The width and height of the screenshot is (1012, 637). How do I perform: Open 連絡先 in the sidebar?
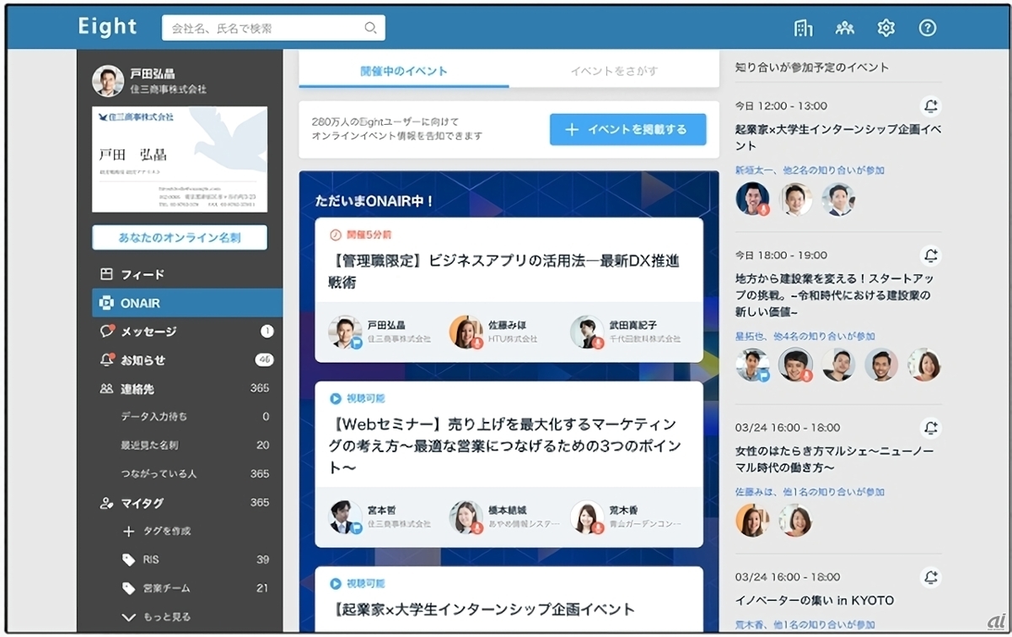[180, 389]
